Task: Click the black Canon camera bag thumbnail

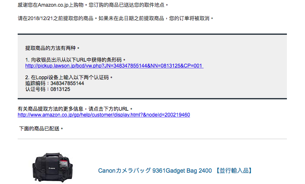Action: (x=53, y=167)
